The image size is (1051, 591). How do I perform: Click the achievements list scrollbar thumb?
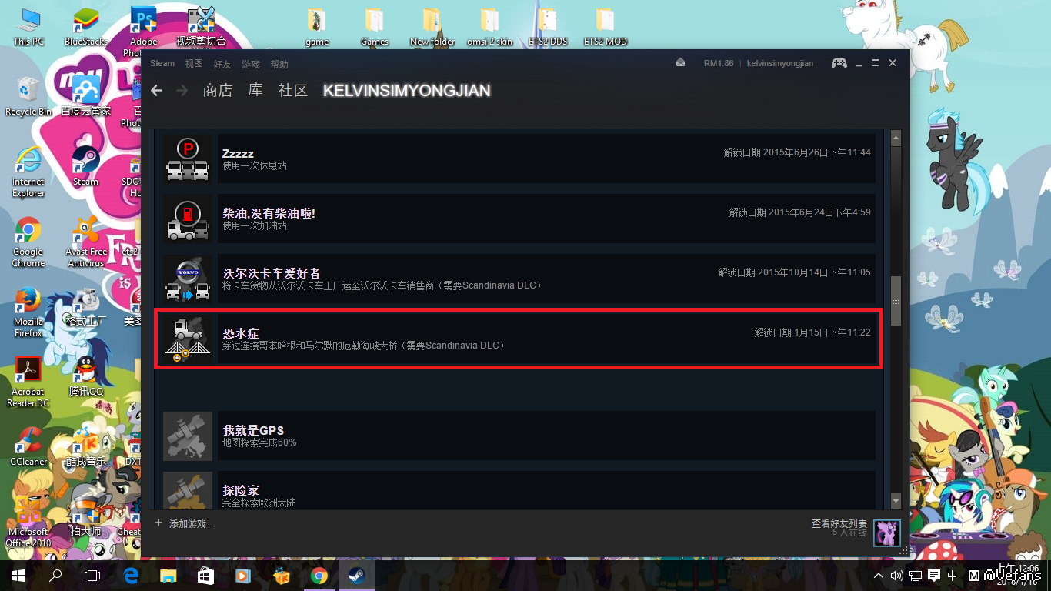[896, 301]
